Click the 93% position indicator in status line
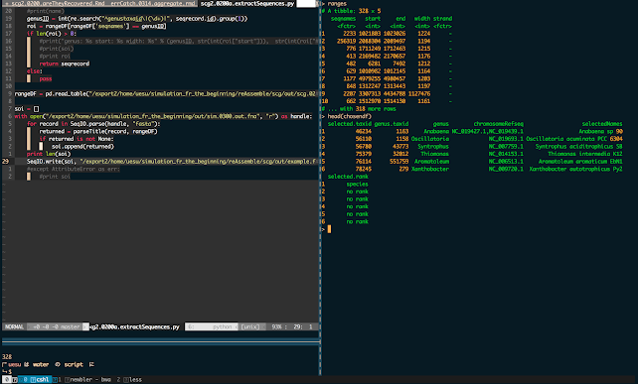 [276, 326]
